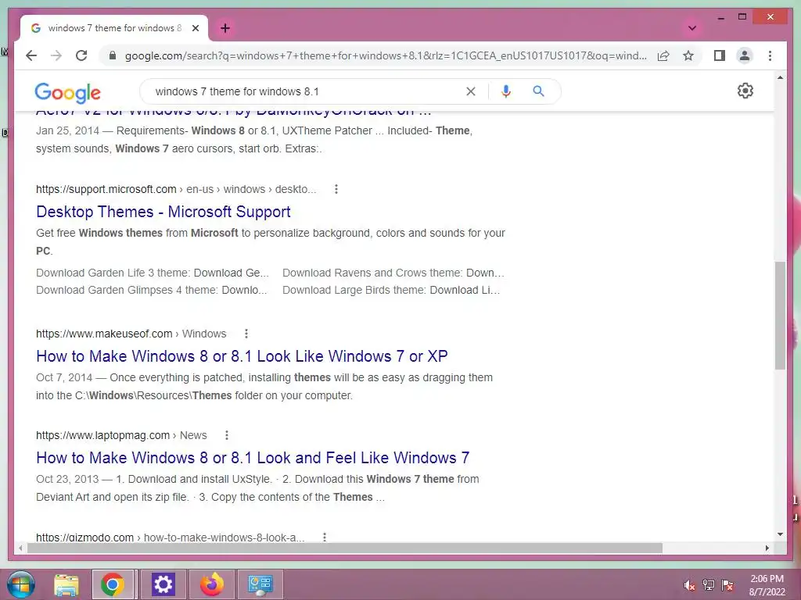Click the horizontal scrollbar thumb
Viewport: 801px width, 600px height.
click(345, 548)
